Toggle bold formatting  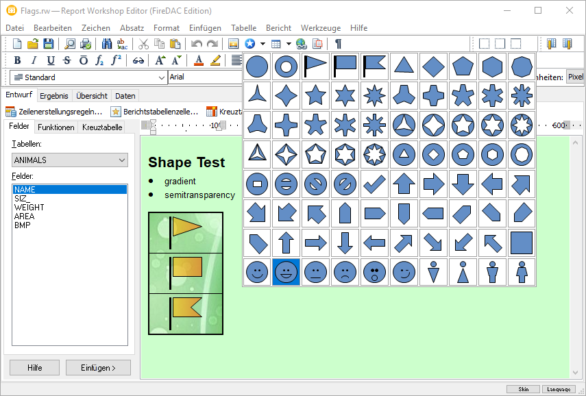18,60
